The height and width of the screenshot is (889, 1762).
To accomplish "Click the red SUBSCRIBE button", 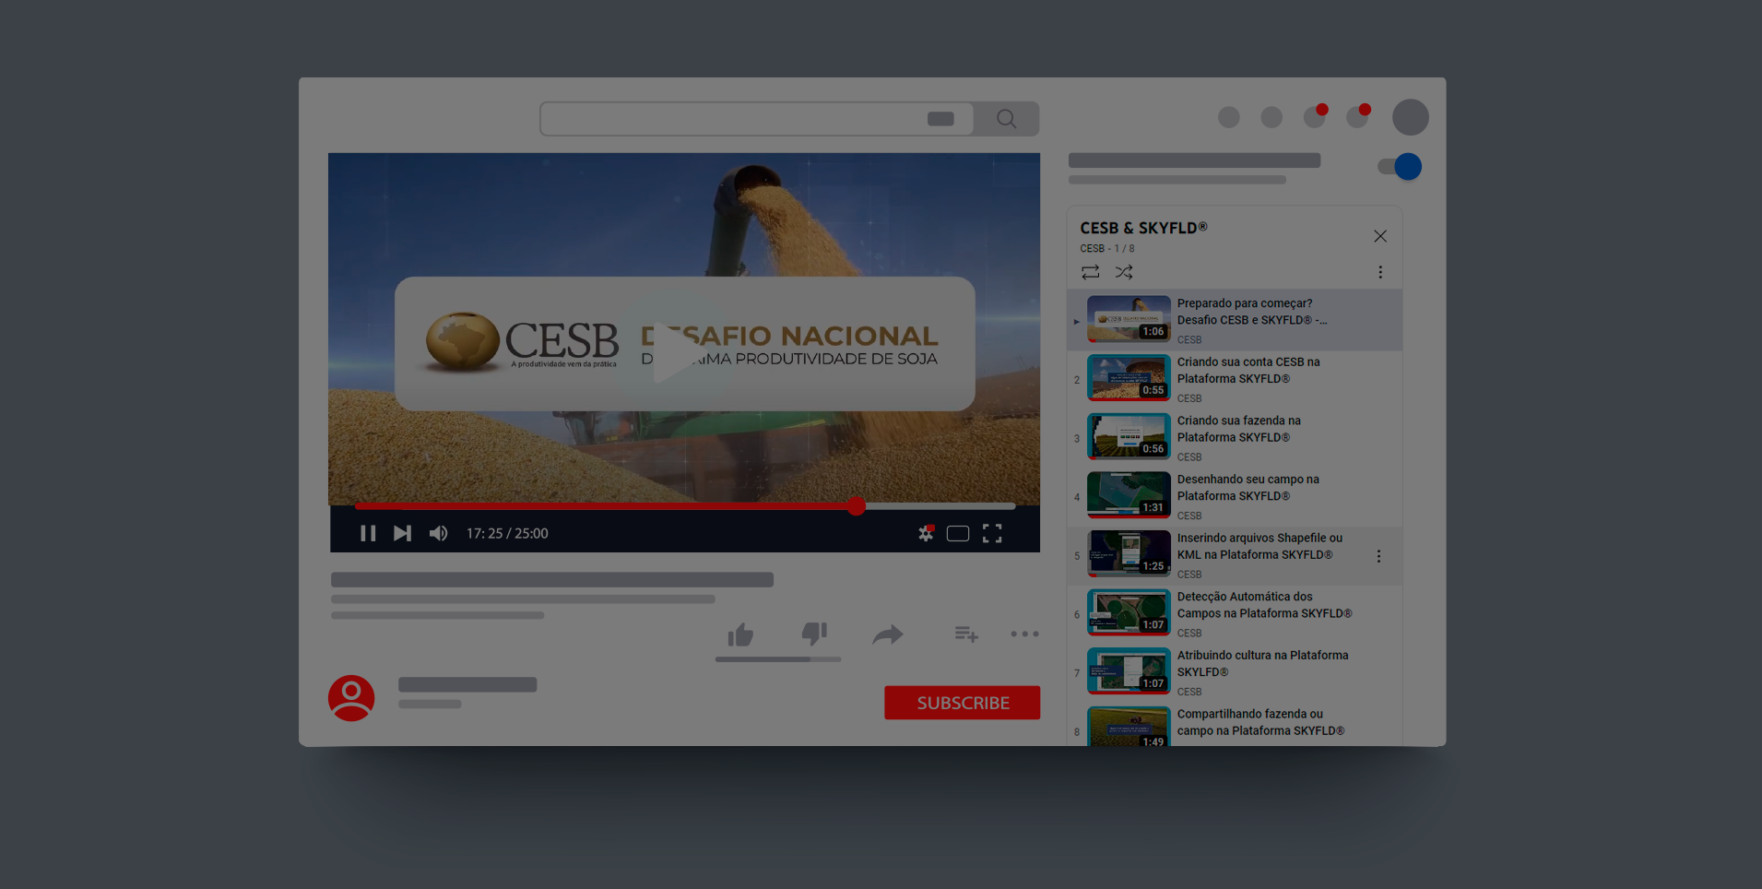I will [x=963, y=703].
